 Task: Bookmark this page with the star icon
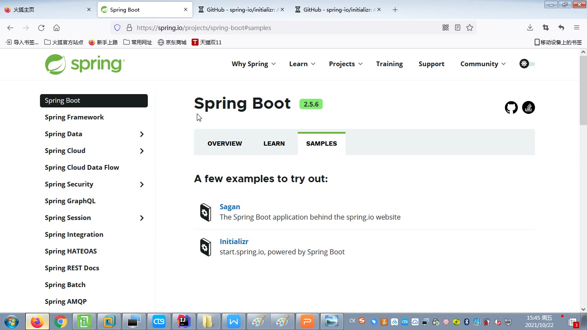pyautogui.click(x=470, y=28)
